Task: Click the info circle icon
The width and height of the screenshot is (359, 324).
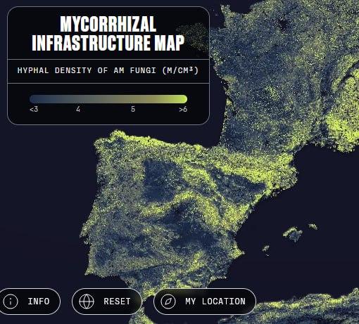Action: point(11,302)
